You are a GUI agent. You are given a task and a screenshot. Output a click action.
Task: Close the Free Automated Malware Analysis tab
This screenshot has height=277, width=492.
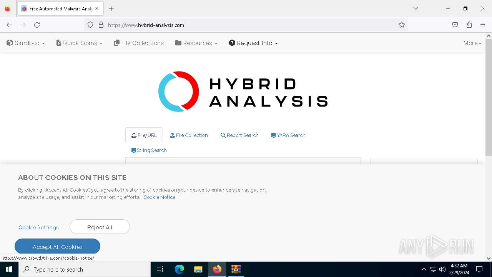(x=97, y=8)
